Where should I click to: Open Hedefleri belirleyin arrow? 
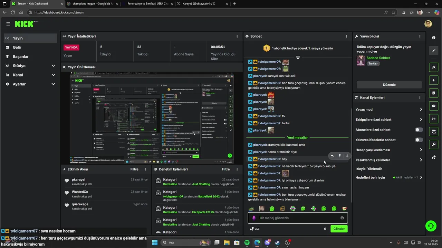(421, 177)
